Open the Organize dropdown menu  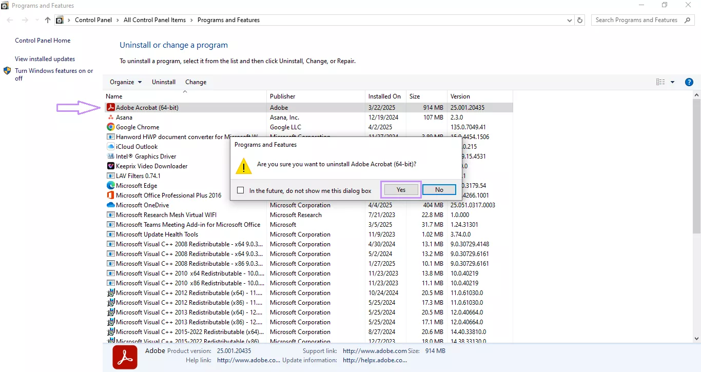[x=125, y=82]
